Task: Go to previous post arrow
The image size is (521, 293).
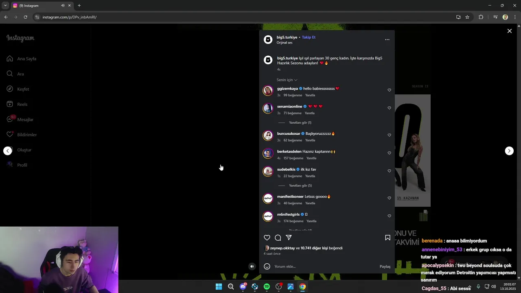Action: tap(8, 151)
